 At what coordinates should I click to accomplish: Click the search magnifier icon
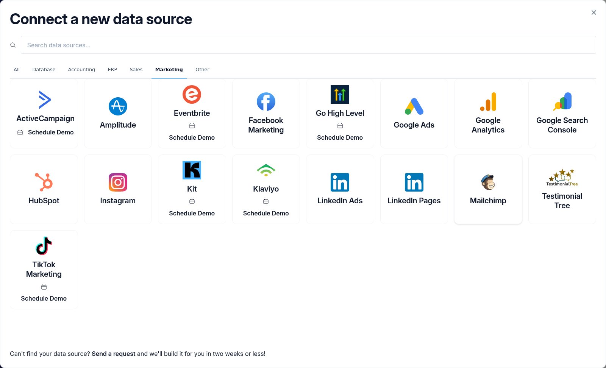[x=13, y=45]
